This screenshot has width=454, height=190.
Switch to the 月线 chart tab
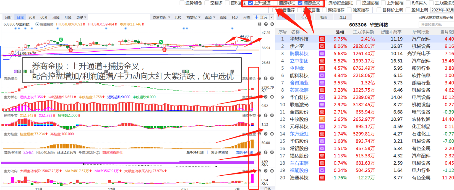(68, 17)
